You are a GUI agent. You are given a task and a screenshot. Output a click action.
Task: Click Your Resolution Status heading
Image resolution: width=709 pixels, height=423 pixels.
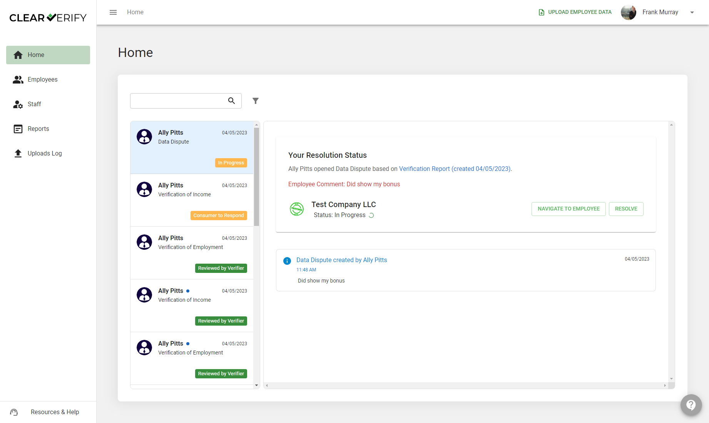tap(328, 155)
